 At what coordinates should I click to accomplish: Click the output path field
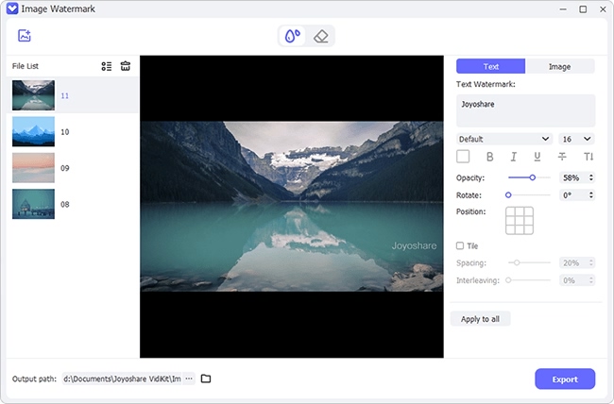coord(122,379)
